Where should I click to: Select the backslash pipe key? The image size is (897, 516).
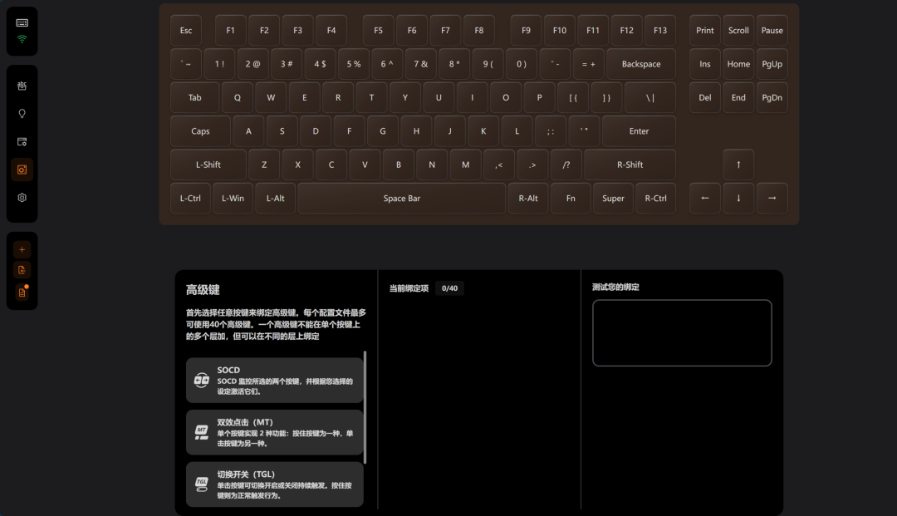click(649, 97)
